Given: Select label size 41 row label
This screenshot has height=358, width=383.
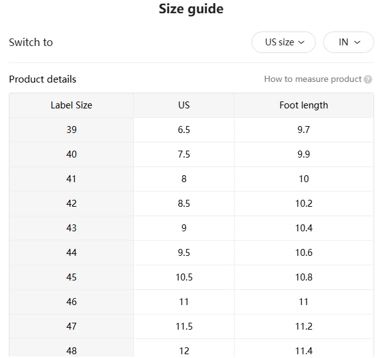Looking at the screenshot, I should [x=71, y=179].
